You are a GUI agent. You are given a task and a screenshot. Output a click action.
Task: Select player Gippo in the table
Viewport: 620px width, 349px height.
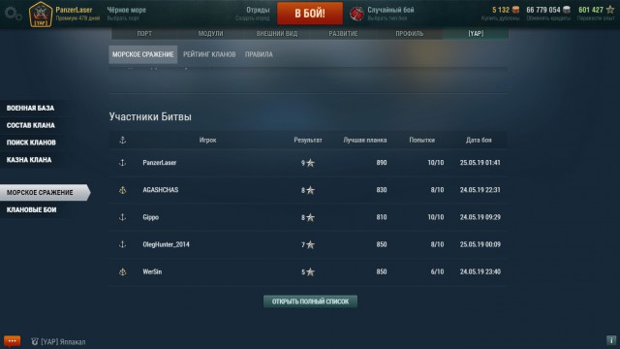tap(151, 217)
